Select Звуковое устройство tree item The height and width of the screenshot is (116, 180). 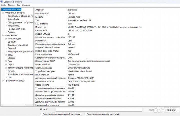[18, 45]
